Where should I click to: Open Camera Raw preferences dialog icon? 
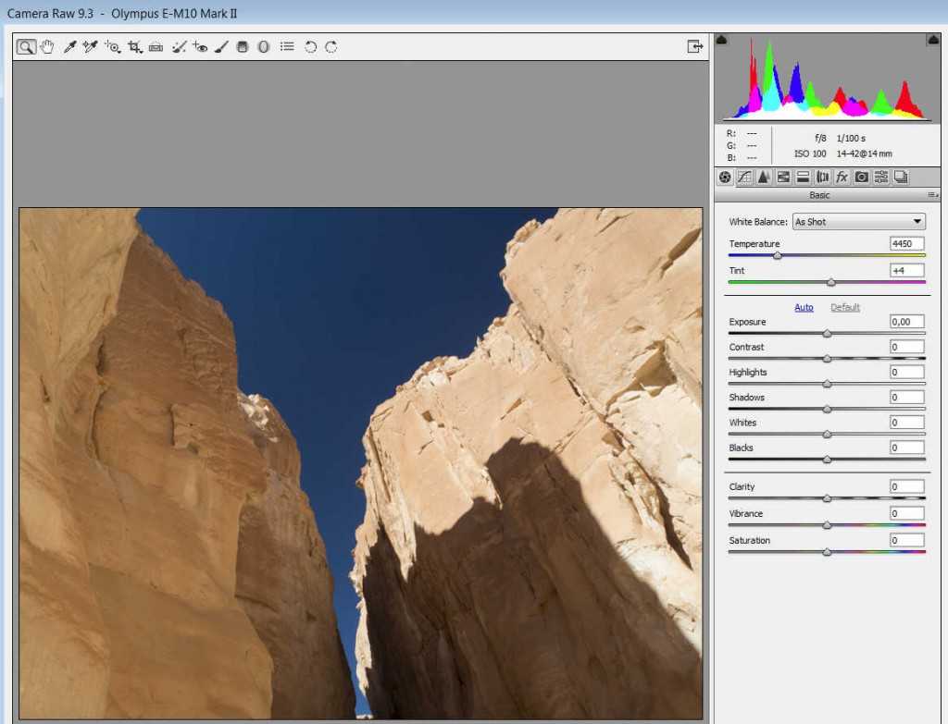[287, 46]
